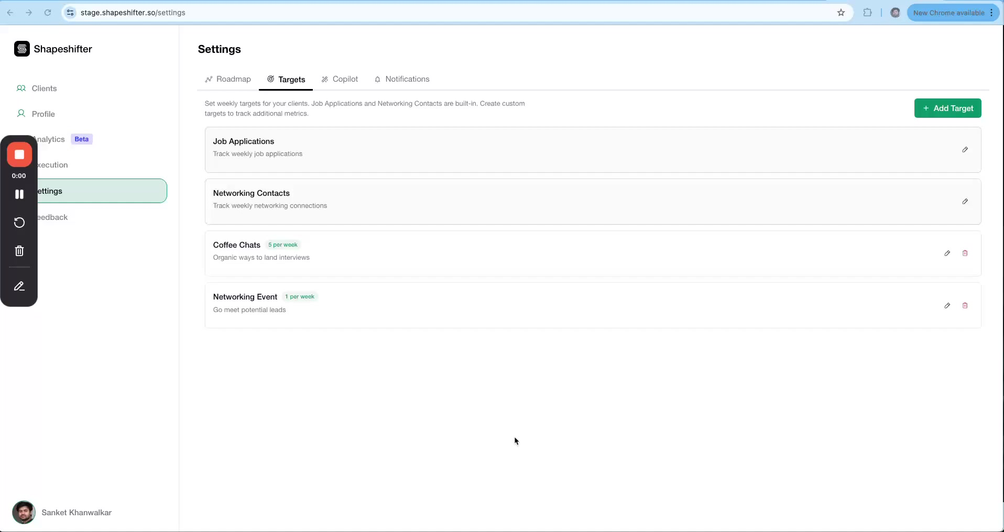Viewport: 1004px width, 532px height.
Task: Edit the Networking Event target
Action: [x=947, y=306]
